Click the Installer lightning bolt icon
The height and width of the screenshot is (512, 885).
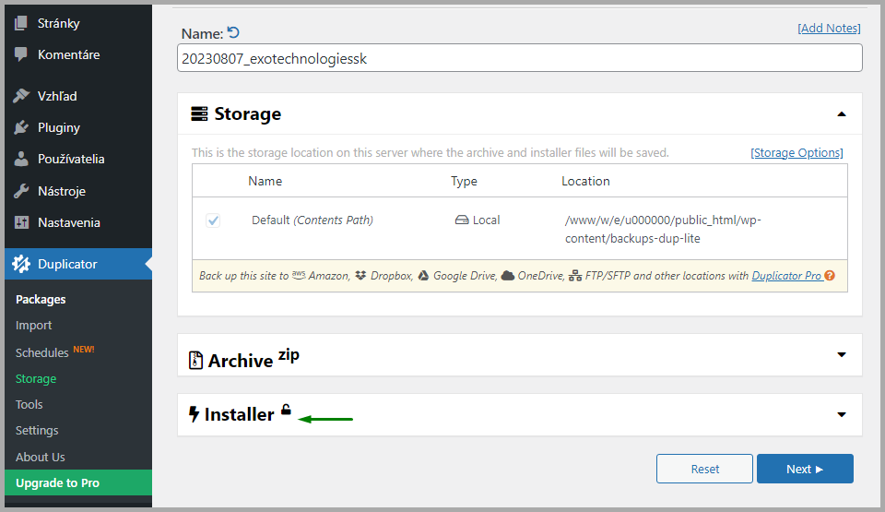(x=194, y=414)
